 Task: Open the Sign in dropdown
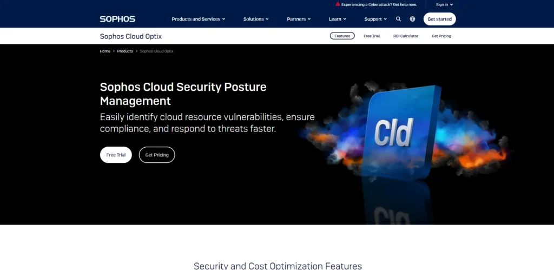point(444,4)
